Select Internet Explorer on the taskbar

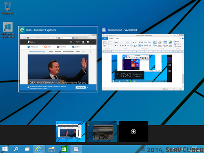(38, 149)
